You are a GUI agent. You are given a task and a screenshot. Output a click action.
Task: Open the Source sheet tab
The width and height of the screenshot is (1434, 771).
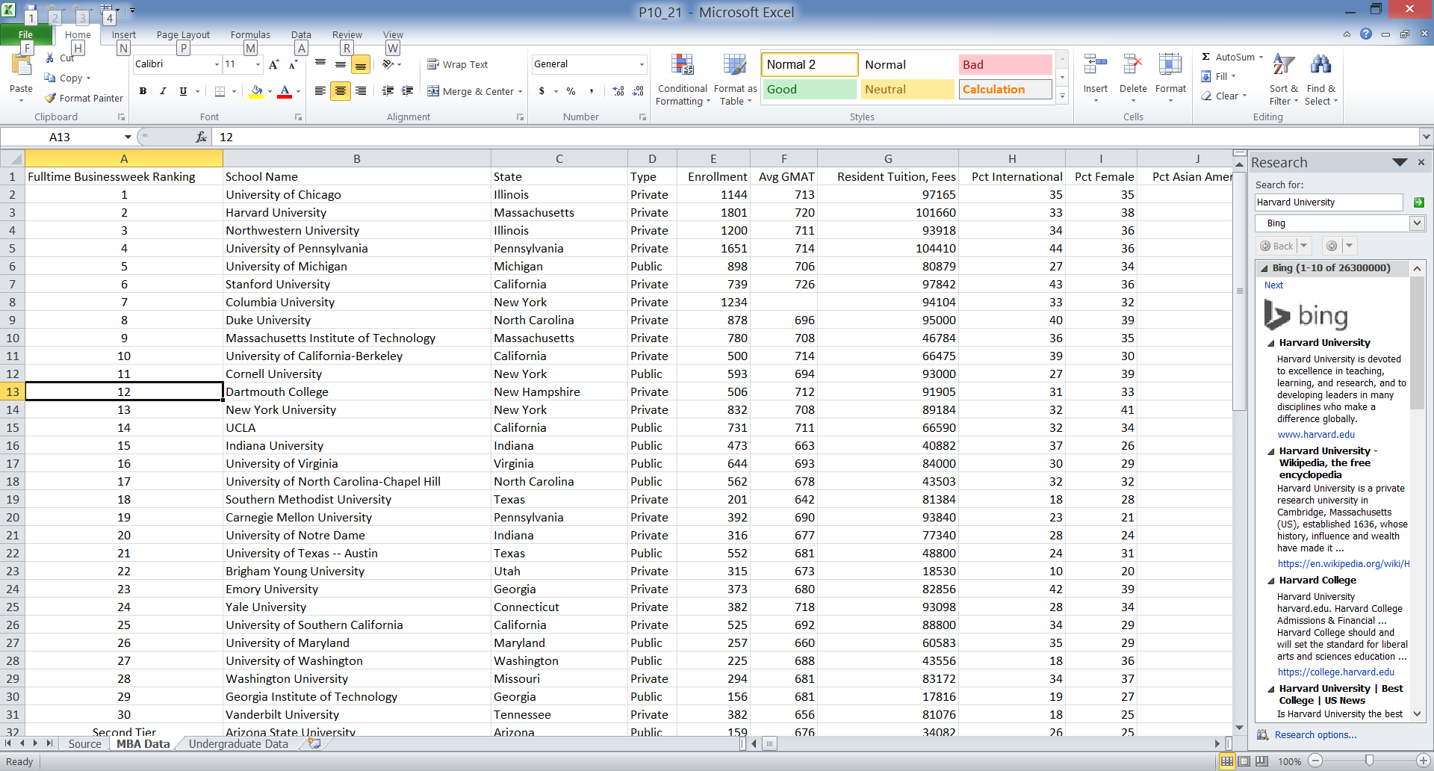[85, 743]
